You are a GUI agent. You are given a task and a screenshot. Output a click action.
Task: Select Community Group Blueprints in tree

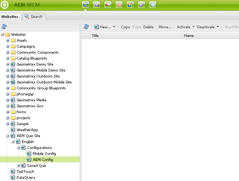coord(41,88)
